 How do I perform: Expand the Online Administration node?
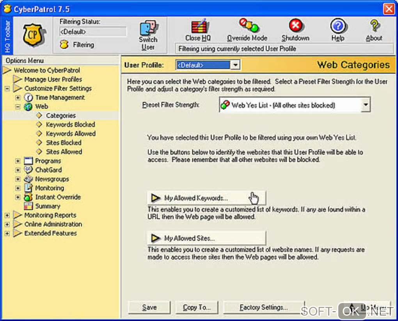pyautogui.click(x=7, y=224)
